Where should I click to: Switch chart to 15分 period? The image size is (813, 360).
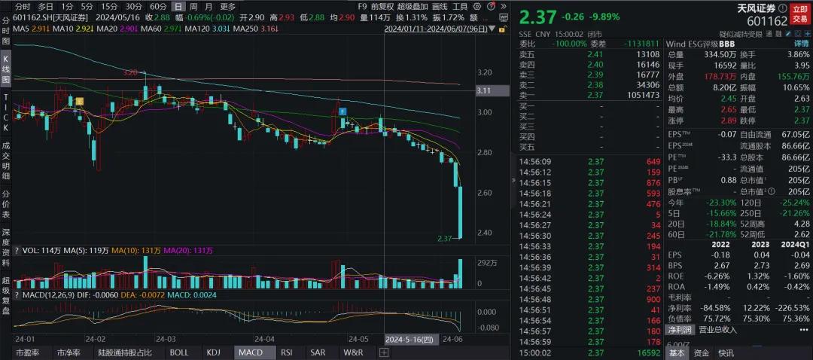109,7
